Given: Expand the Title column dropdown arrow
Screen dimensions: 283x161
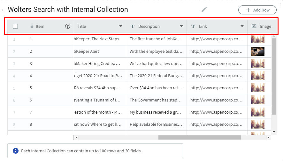Looking at the screenshot, I should tap(121, 27).
